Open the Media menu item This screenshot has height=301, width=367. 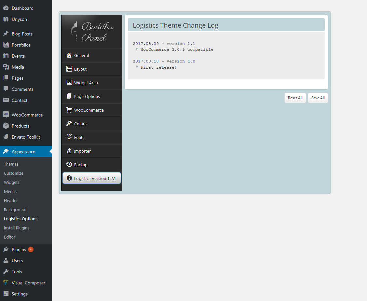[x=26, y=67]
